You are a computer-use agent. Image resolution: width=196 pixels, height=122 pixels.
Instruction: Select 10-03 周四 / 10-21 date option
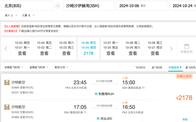point(22,49)
